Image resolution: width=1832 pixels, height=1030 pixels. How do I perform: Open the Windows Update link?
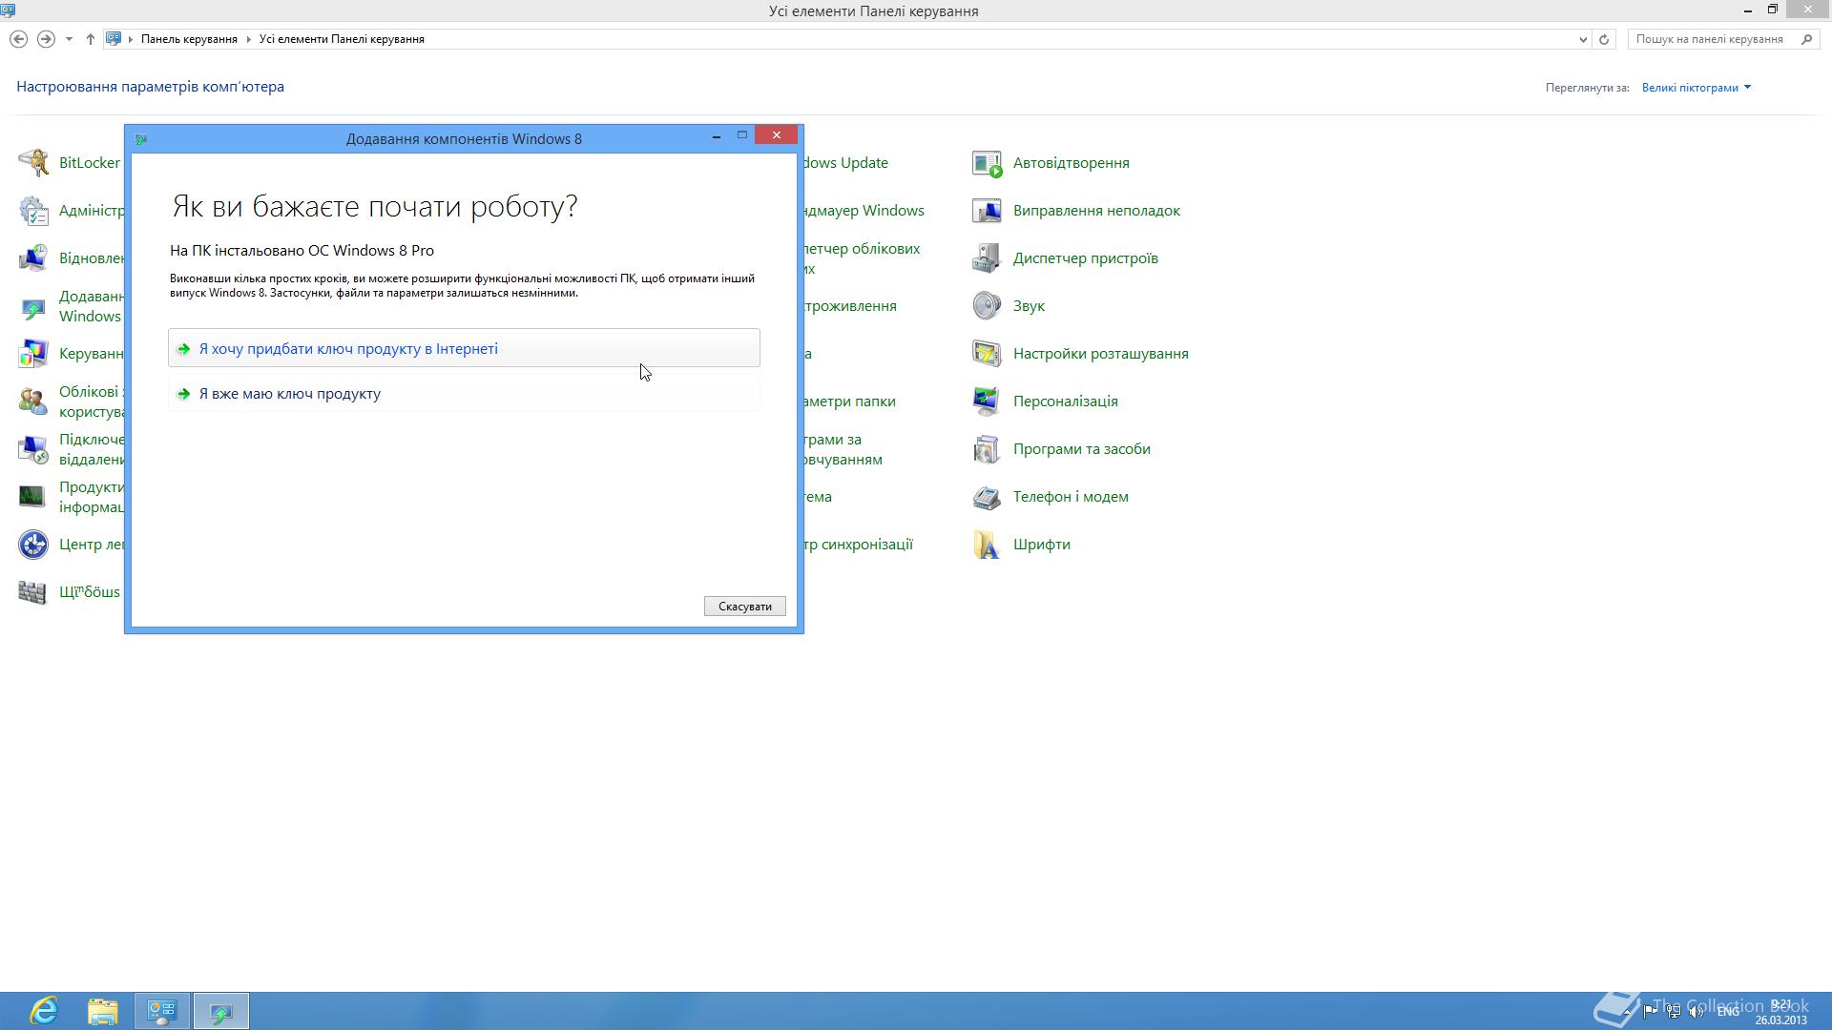click(x=845, y=163)
